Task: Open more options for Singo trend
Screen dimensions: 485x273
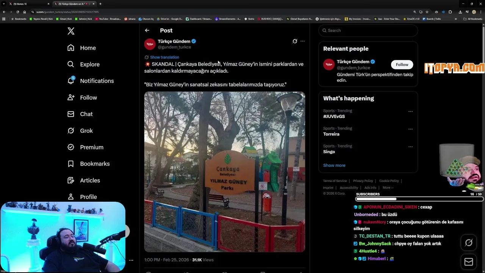Action: point(410,147)
